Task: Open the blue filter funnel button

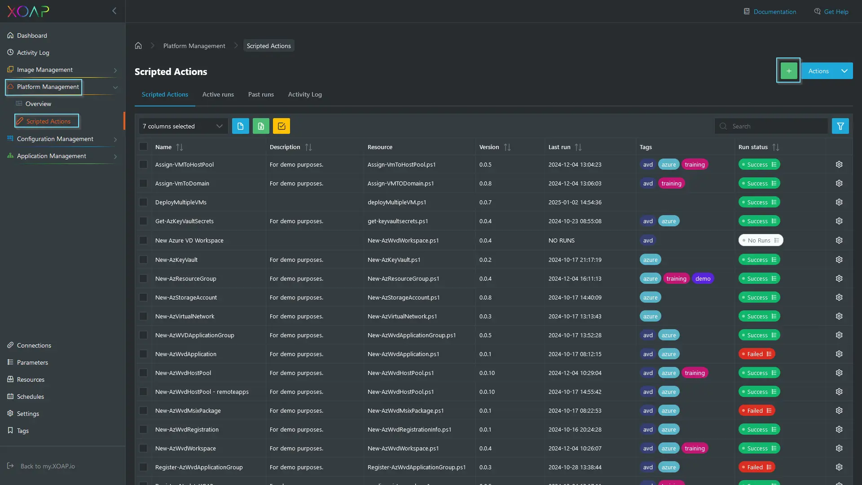Action: (840, 126)
